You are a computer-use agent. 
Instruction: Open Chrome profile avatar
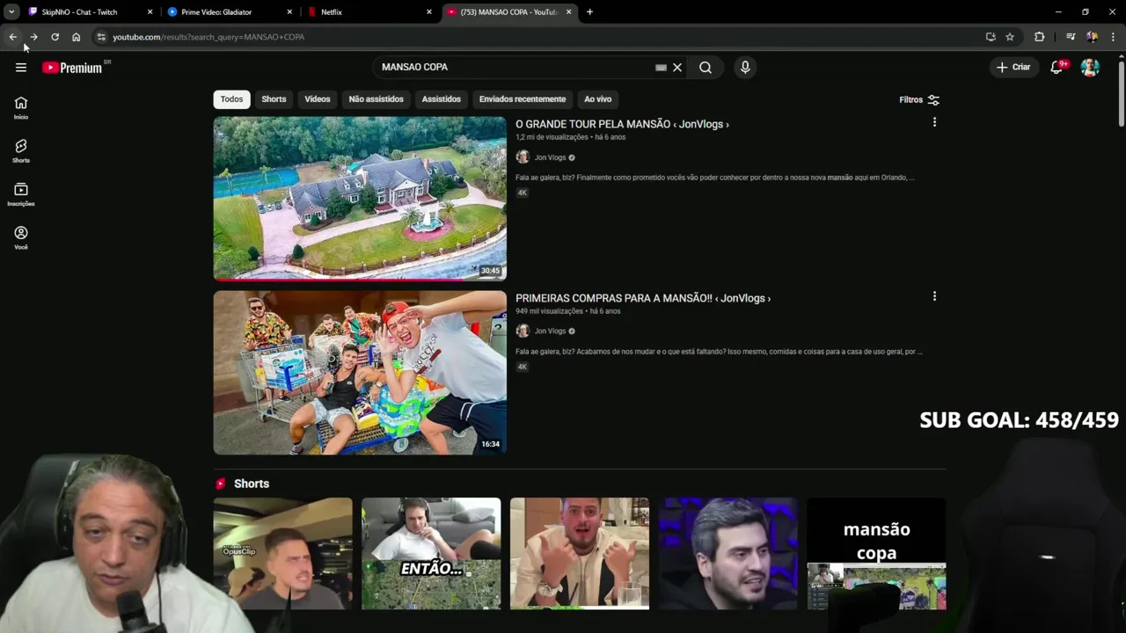1092,37
